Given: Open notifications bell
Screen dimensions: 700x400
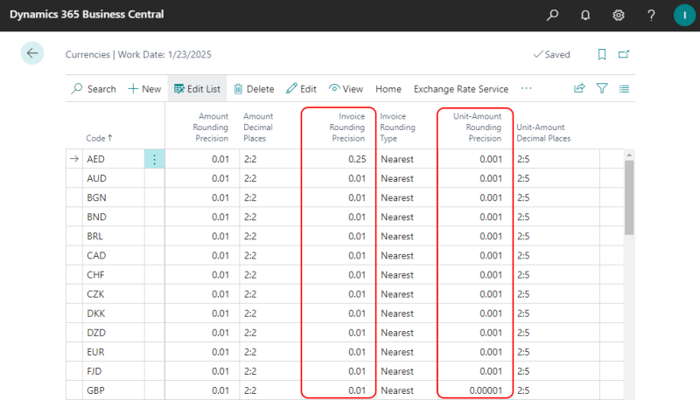Looking at the screenshot, I should pos(585,15).
